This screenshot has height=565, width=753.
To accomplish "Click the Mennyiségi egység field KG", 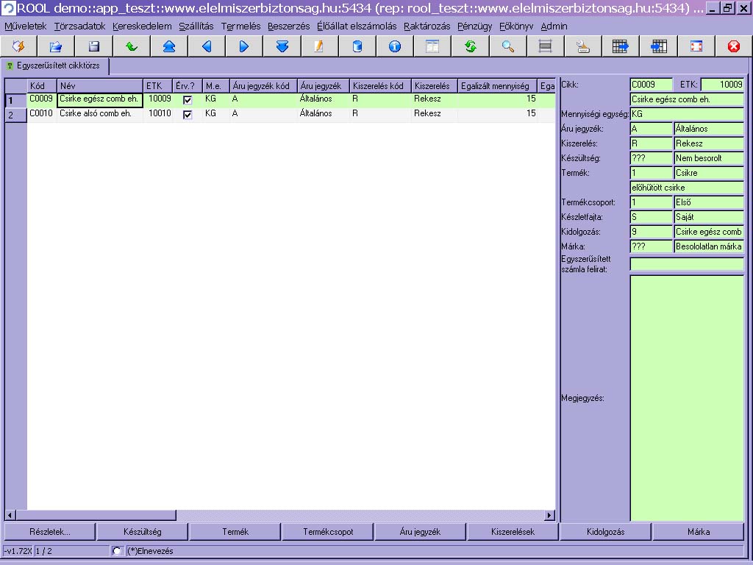I will coord(687,114).
